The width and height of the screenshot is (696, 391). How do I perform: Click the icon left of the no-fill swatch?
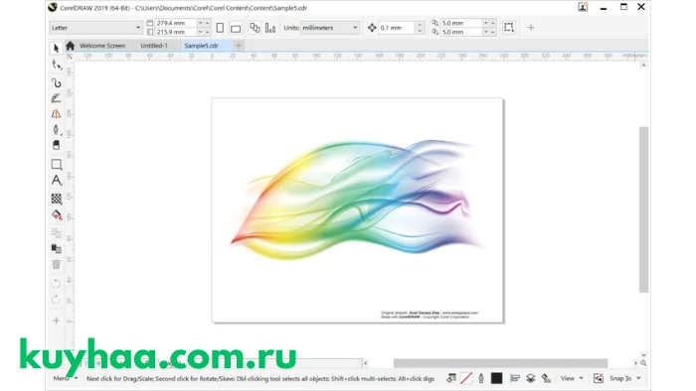tap(451, 378)
